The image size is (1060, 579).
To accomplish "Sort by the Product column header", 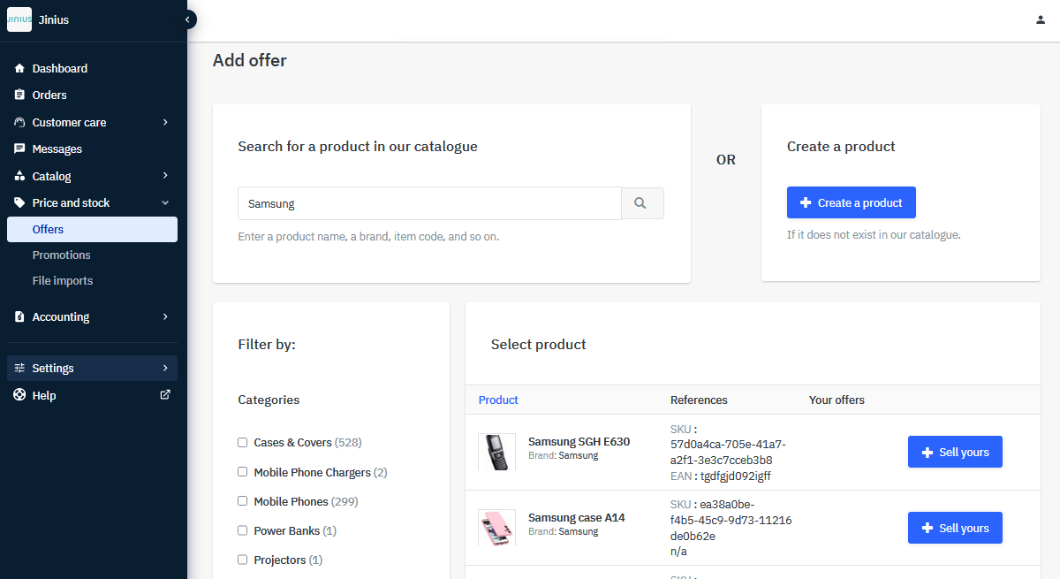I will click(498, 400).
